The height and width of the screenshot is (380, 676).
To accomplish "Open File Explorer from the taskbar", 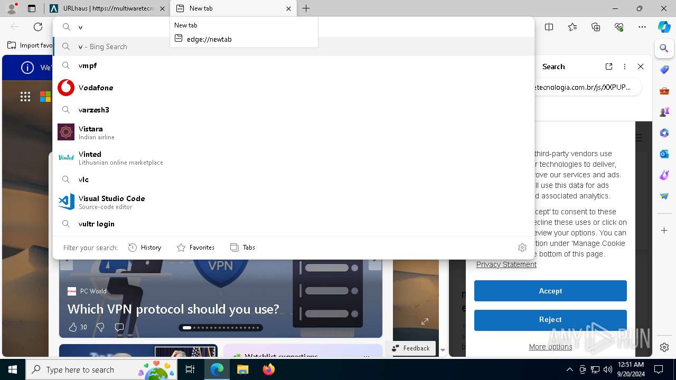I will point(242,369).
